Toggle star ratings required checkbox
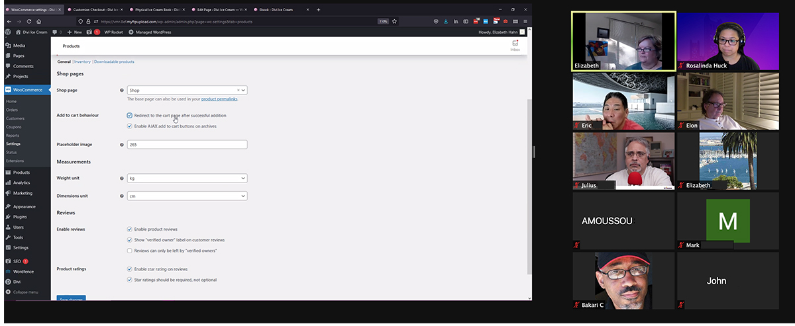This screenshot has height=326, width=795. (129, 280)
